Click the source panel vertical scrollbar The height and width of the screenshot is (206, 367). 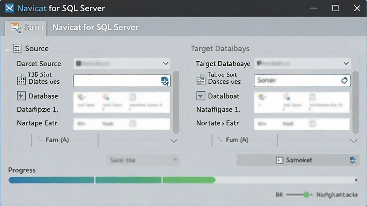pyautogui.click(x=176, y=102)
